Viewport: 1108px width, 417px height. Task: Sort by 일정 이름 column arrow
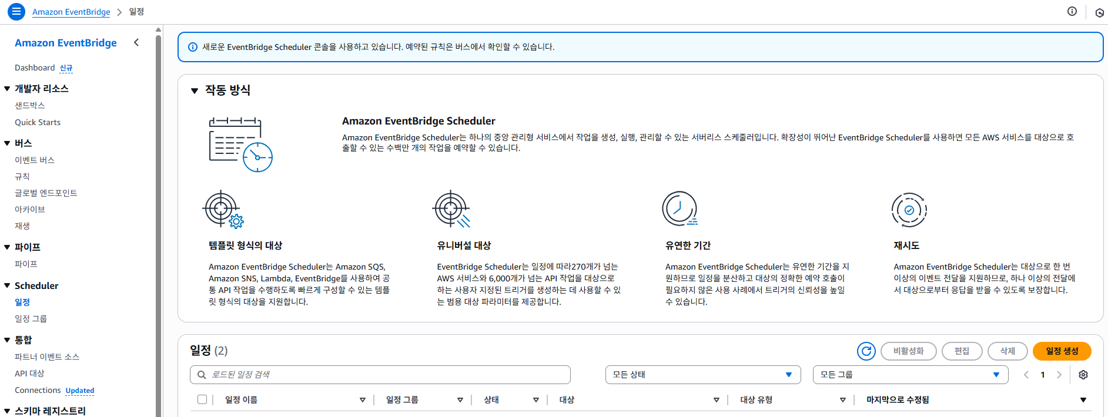pyautogui.click(x=363, y=400)
